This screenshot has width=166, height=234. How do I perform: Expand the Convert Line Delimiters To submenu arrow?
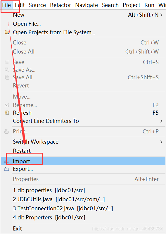pyautogui.click(x=161, y=121)
